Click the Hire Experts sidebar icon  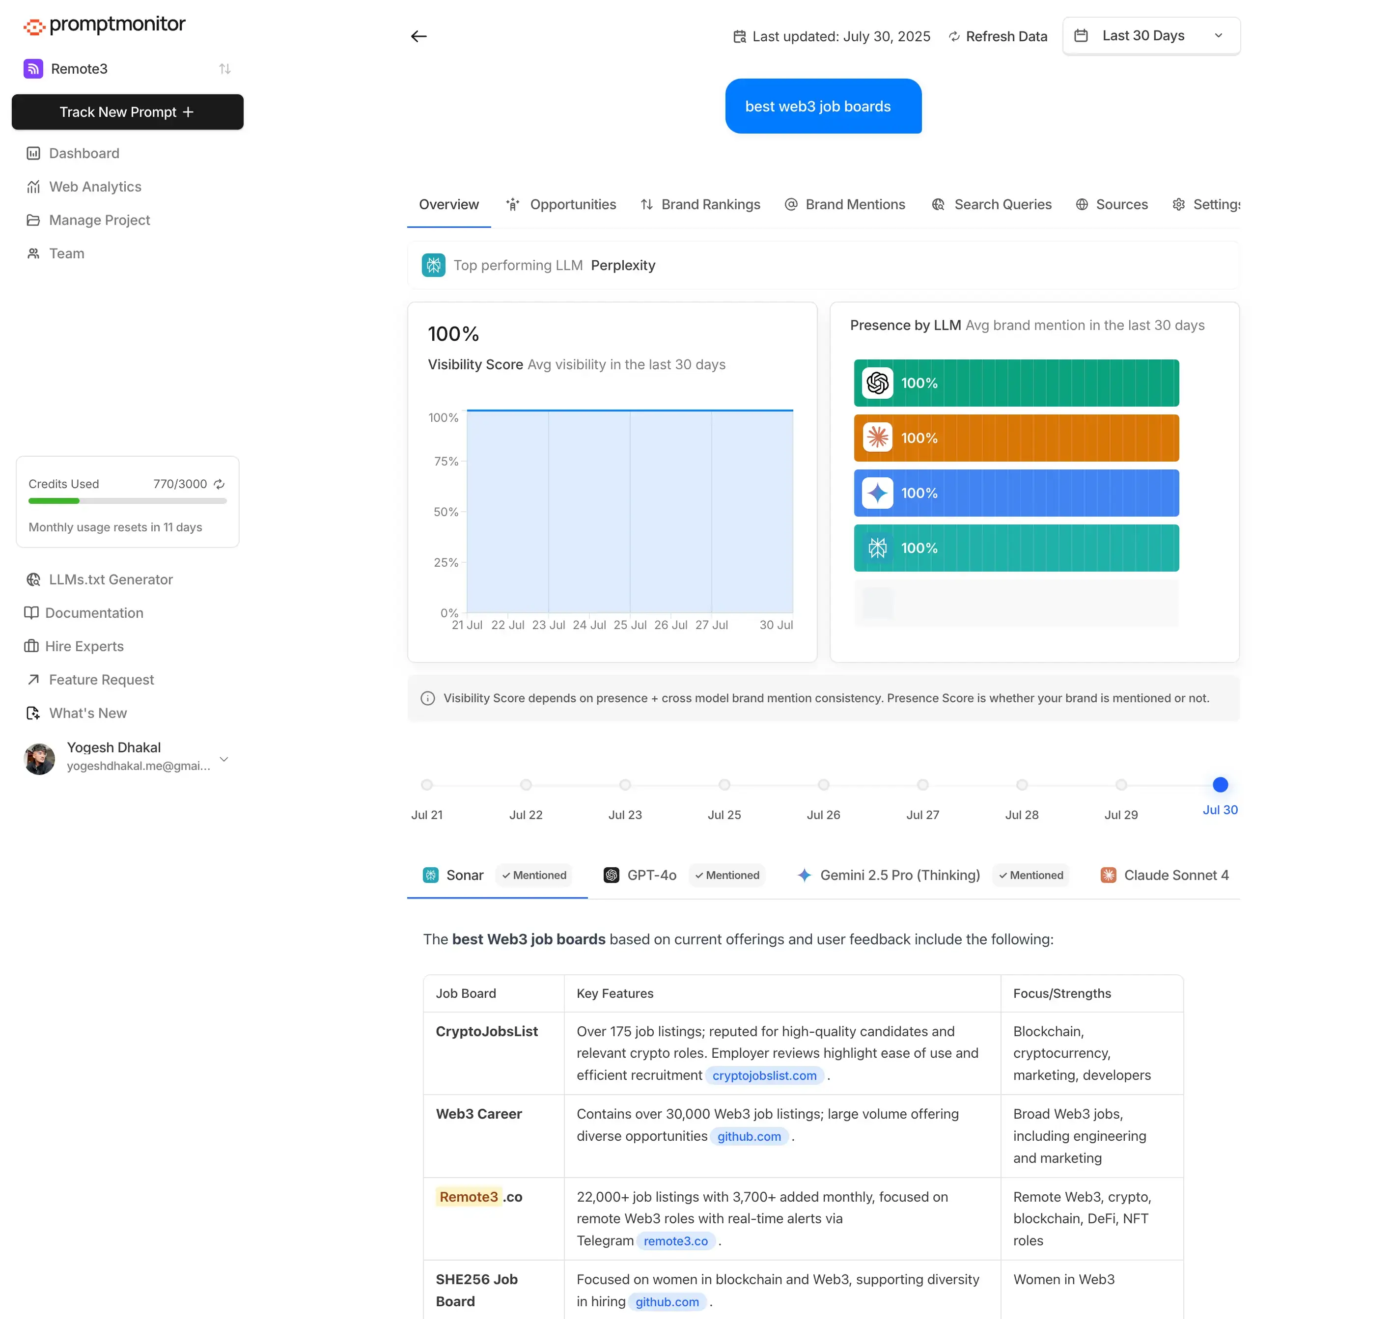tap(33, 646)
